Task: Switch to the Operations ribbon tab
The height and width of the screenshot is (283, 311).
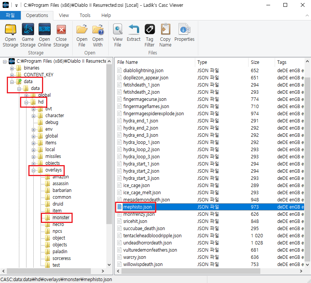Action: pos(37,15)
